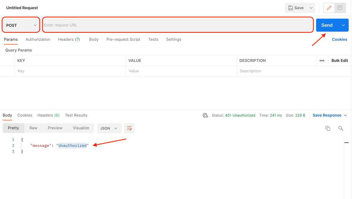352x199 pixels.
Task: Expand the Send options arrow
Action: point(343,25)
